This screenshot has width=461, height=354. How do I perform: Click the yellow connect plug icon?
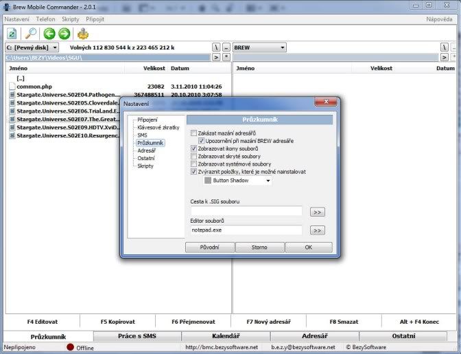tap(83, 34)
